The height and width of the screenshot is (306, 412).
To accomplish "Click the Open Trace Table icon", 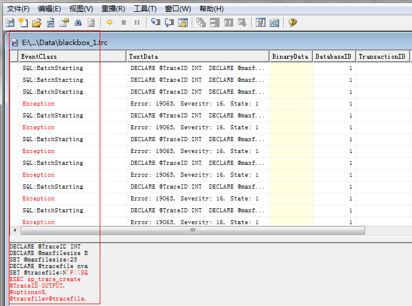I will tap(50, 23).
